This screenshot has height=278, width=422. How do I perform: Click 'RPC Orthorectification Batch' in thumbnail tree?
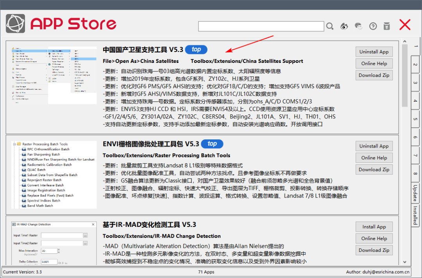click(48, 149)
